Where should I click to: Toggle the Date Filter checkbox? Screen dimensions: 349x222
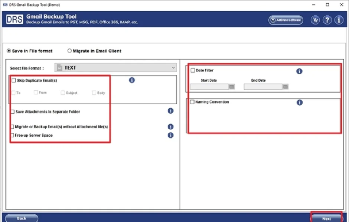pos(193,70)
